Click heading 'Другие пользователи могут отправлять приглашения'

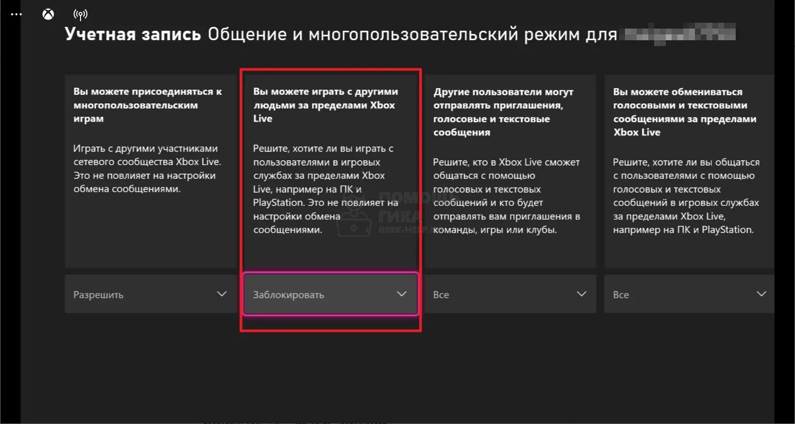504,112
